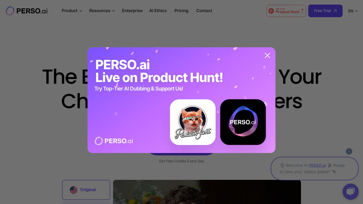Click the Free Trial button

pos(325,11)
